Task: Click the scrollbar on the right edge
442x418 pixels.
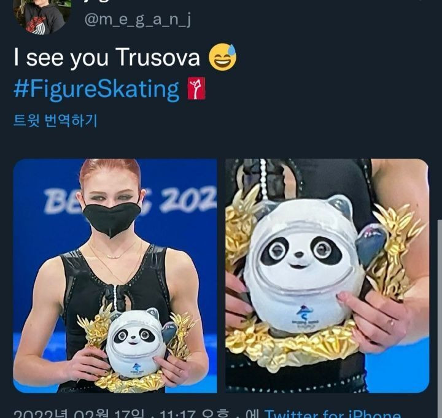Action: 440,319
